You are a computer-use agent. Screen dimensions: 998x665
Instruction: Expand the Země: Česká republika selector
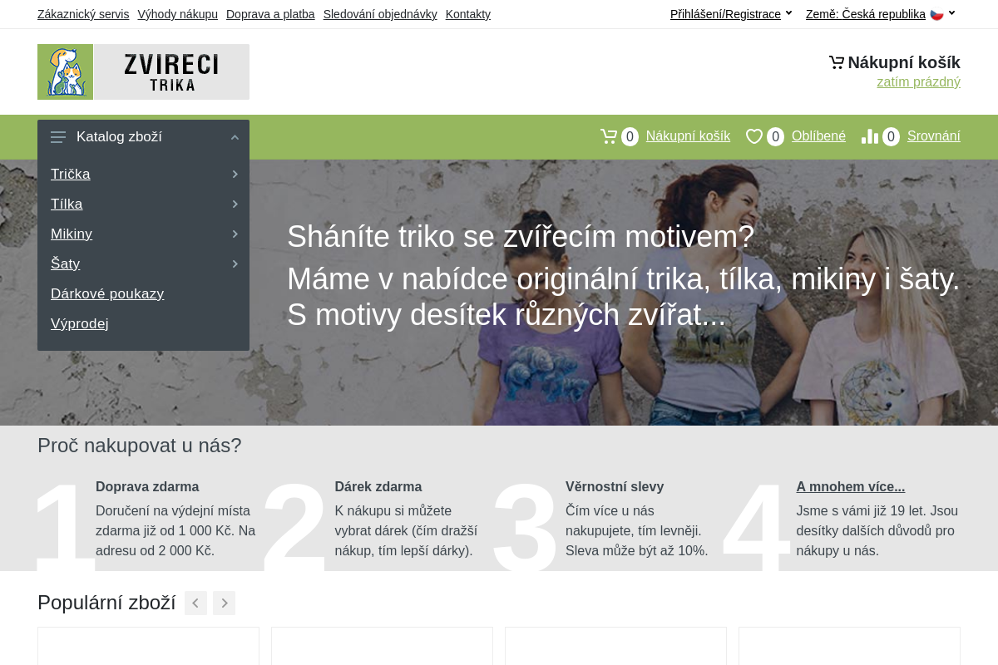click(x=865, y=14)
